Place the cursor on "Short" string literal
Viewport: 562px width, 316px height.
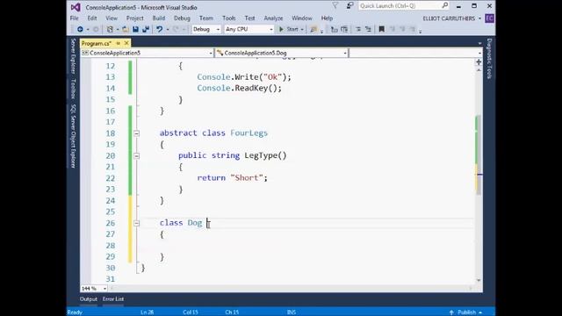247,177
